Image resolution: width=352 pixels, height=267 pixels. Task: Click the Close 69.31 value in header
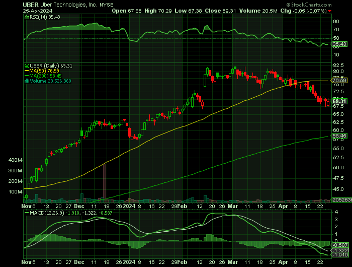tap(220, 11)
